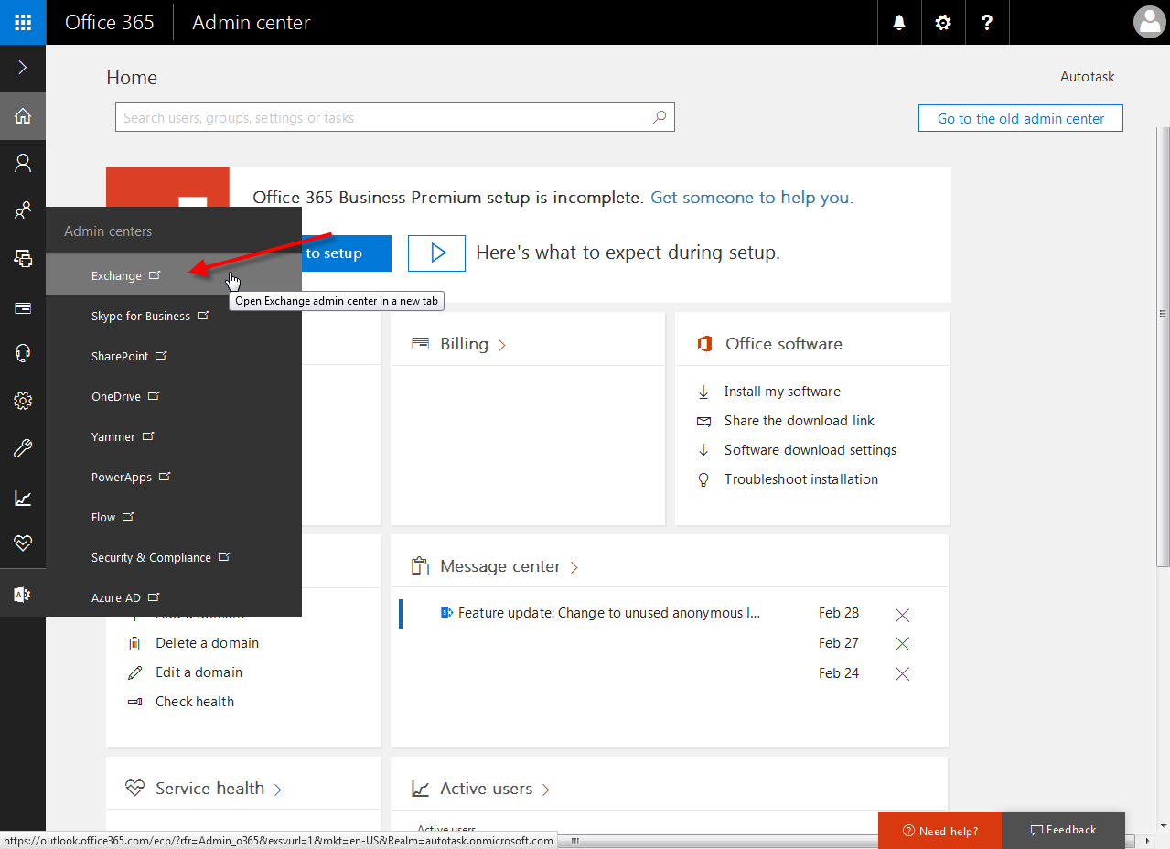Open the Azure AD admin center
This screenshot has width=1170, height=849.
point(116,596)
